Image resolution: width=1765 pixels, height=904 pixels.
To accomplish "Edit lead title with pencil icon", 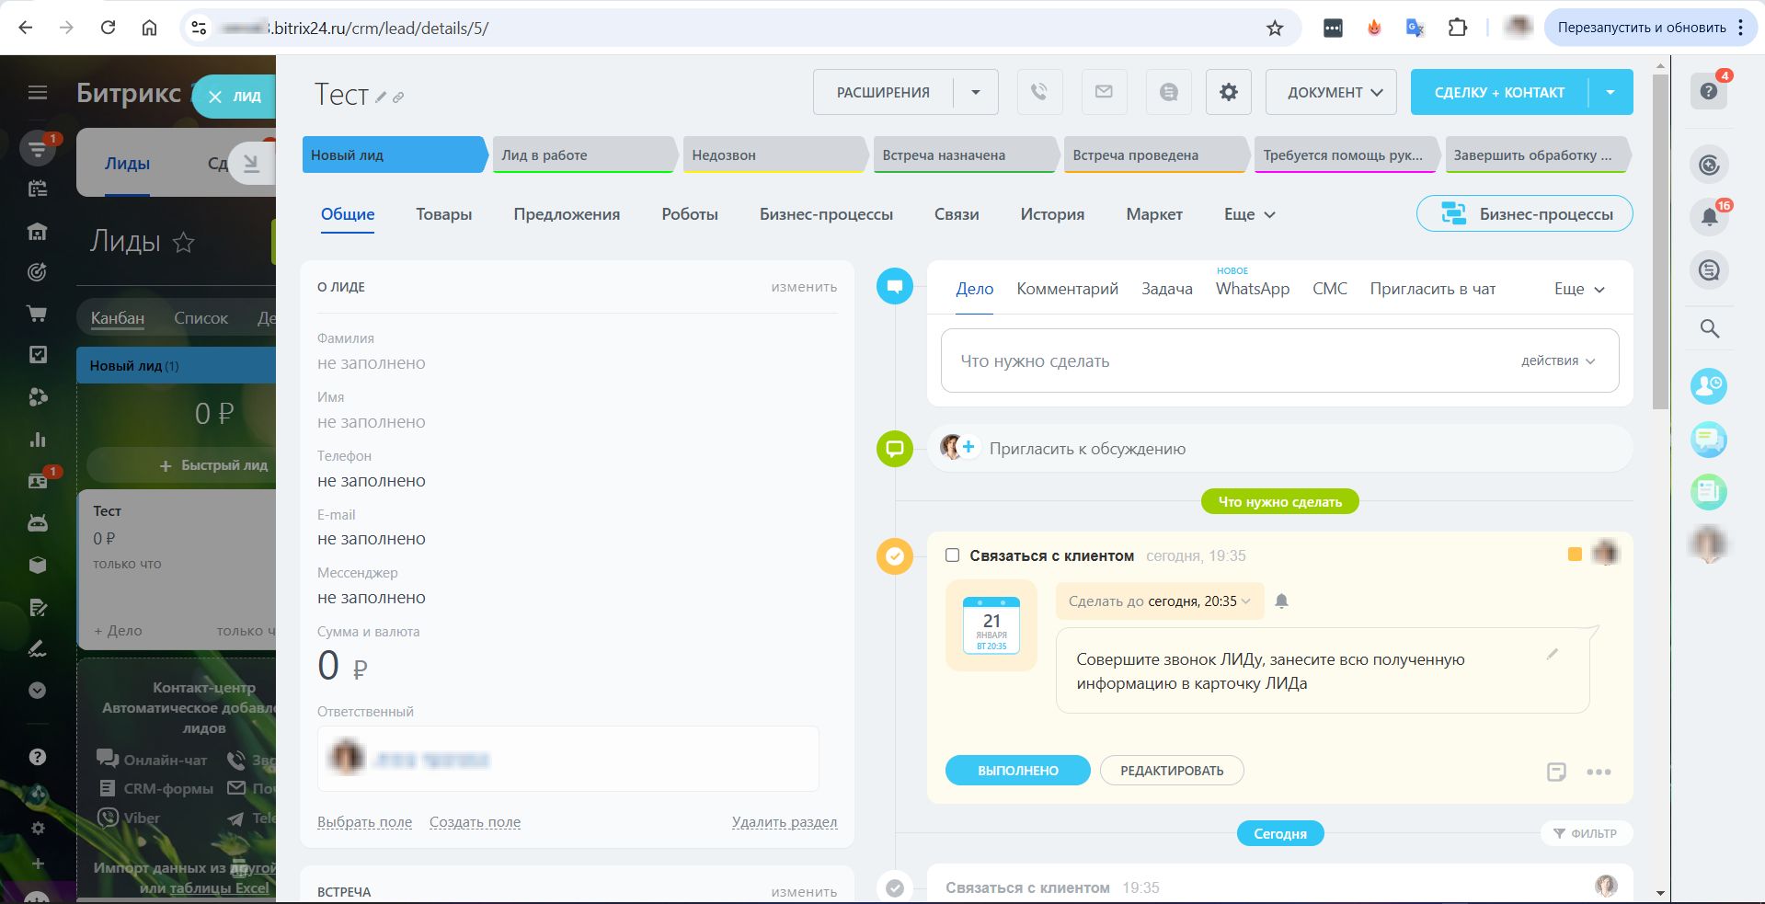I will coord(381,97).
